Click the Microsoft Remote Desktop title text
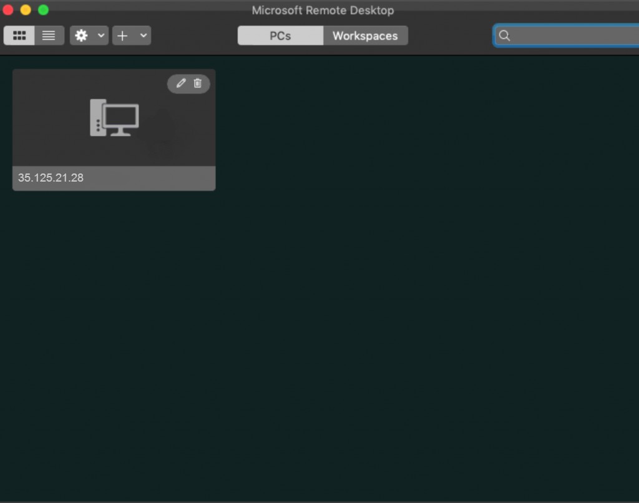 coord(323,10)
